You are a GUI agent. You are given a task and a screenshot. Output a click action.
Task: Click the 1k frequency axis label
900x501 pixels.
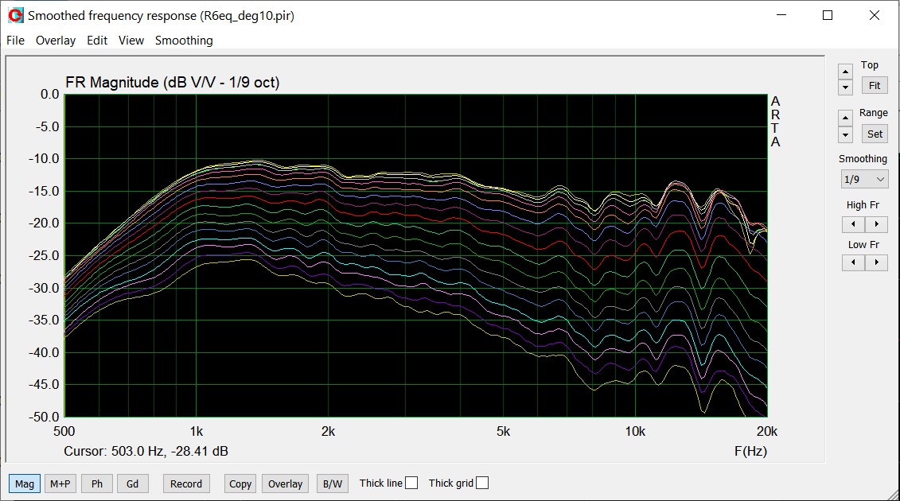197,432
